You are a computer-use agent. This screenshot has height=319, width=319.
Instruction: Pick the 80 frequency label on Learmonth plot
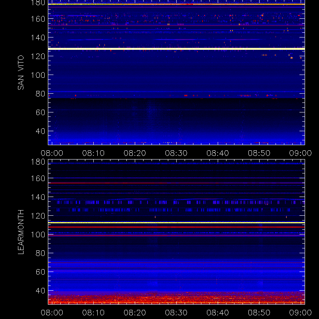pos(40,253)
